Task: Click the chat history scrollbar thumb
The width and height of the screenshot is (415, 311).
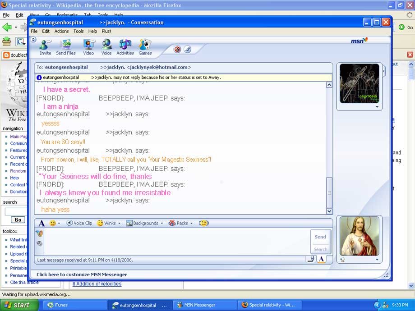Action: pyautogui.click(x=329, y=193)
